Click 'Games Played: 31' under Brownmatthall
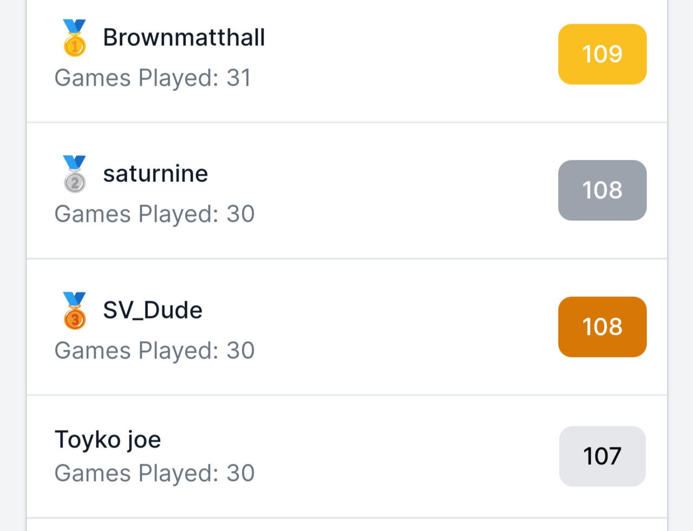 (153, 78)
